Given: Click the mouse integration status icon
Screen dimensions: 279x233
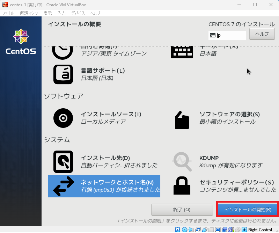Looking at the screenshot, I should (237, 230).
